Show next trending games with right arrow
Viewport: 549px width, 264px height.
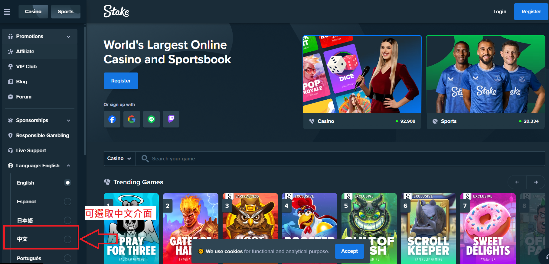pos(536,182)
